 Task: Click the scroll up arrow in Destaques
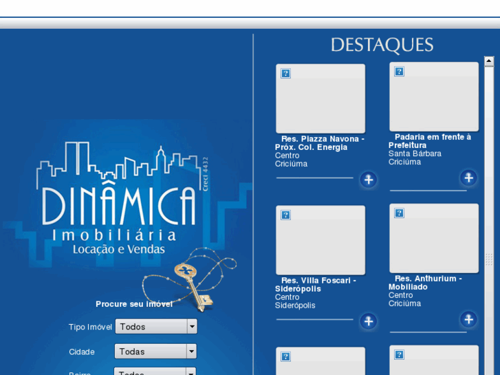pyautogui.click(x=489, y=61)
